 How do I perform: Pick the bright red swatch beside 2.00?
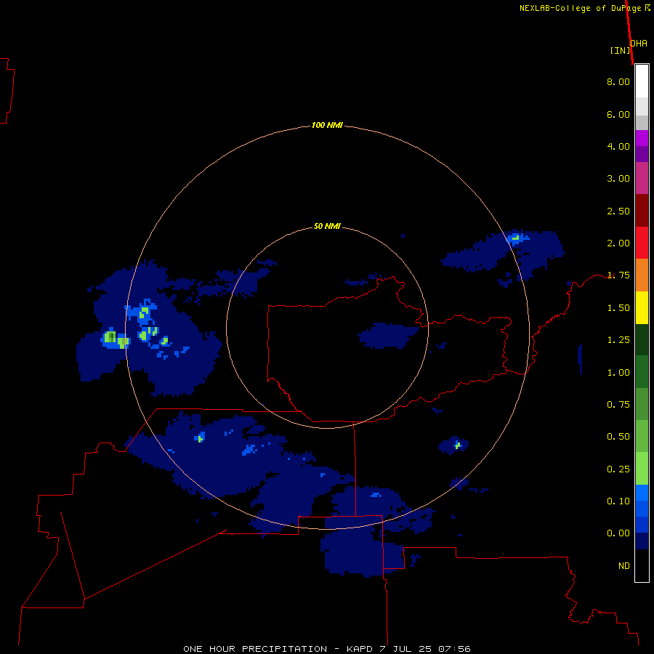click(x=642, y=243)
